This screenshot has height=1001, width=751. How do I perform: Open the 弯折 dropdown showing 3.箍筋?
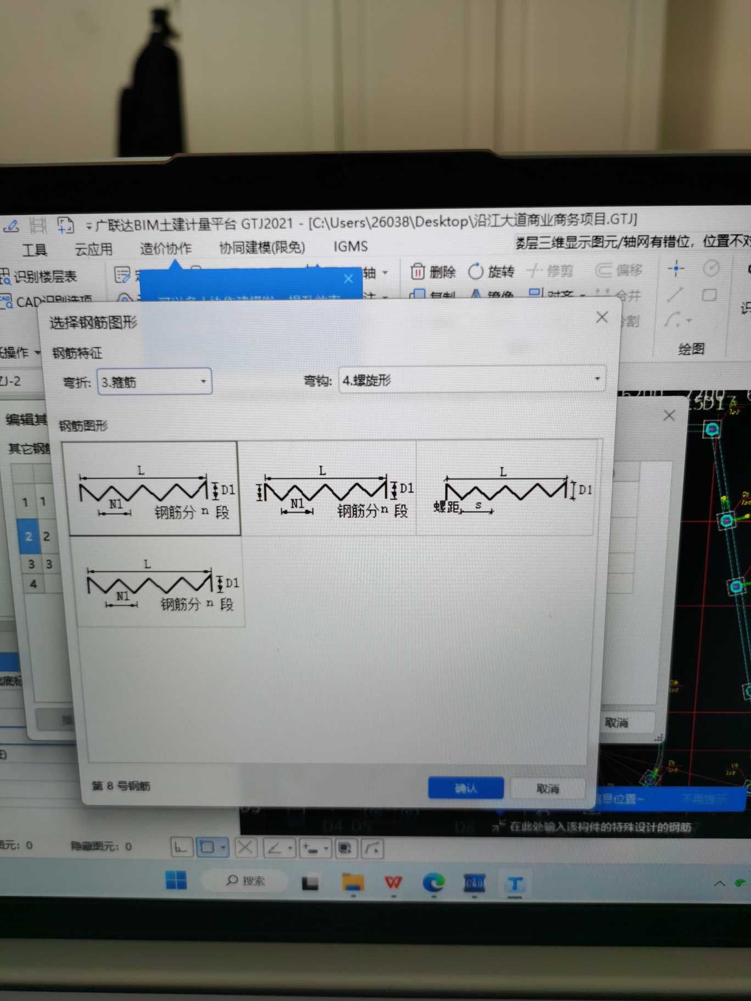[x=154, y=381]
